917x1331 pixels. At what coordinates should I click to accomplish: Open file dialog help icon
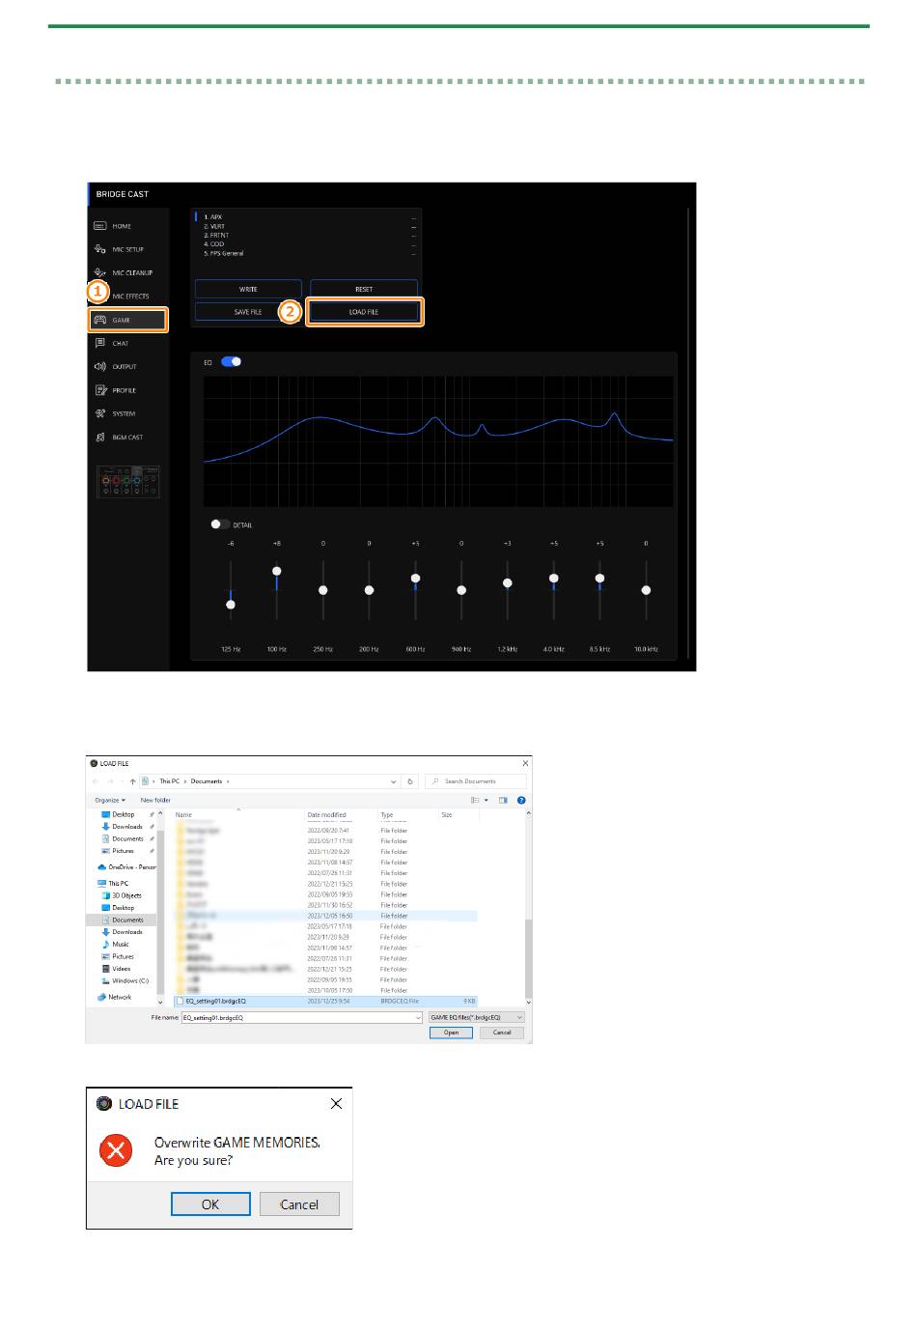[x=521, y=800]
